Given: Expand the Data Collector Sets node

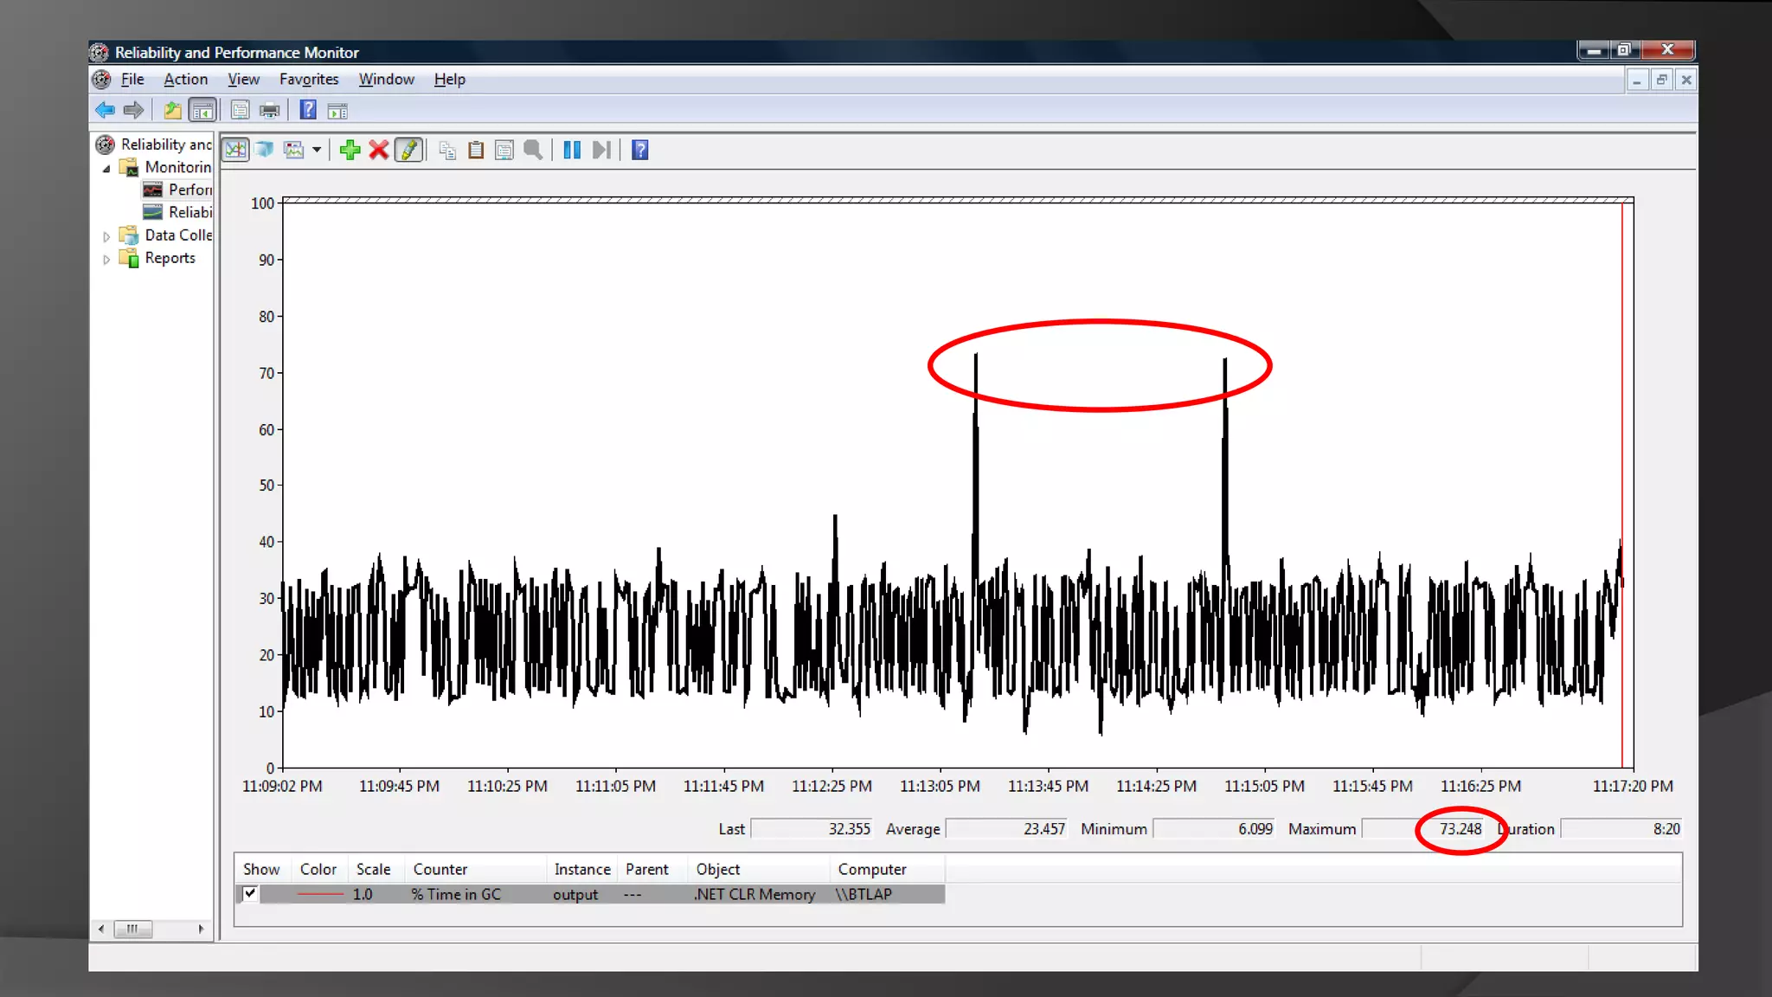Looking at the screenshot, I should pyautogui.click(x=106, y=235).
